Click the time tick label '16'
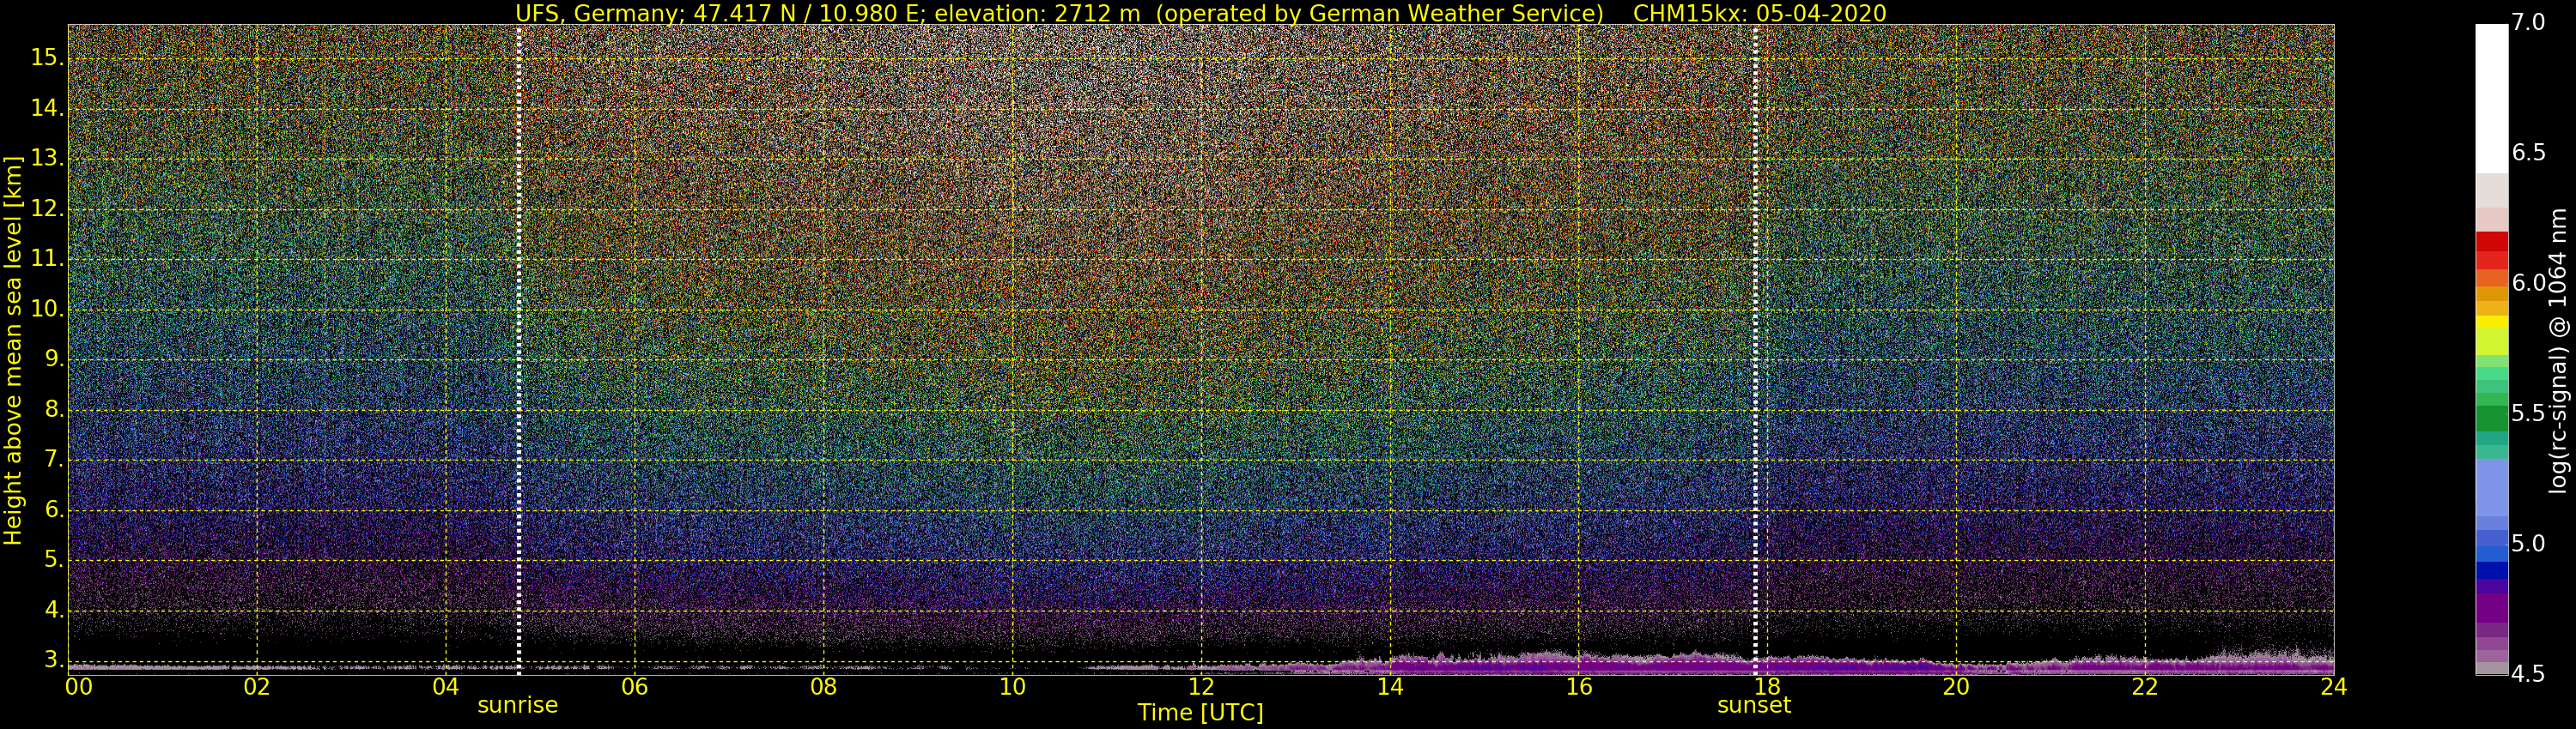Image resolution: width=2576 pixels, height=729 pixels. pos(1578,687)
